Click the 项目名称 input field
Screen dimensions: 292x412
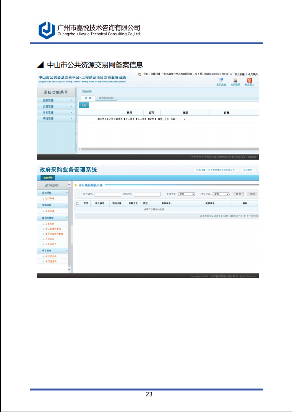pos(147,194)
